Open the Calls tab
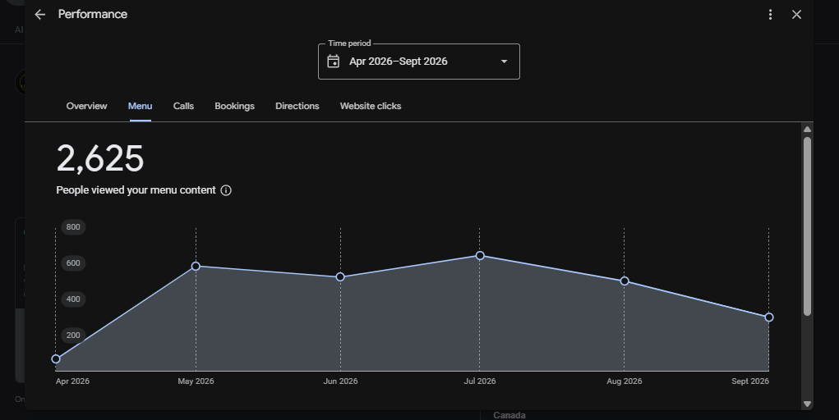 coord(183,106)
